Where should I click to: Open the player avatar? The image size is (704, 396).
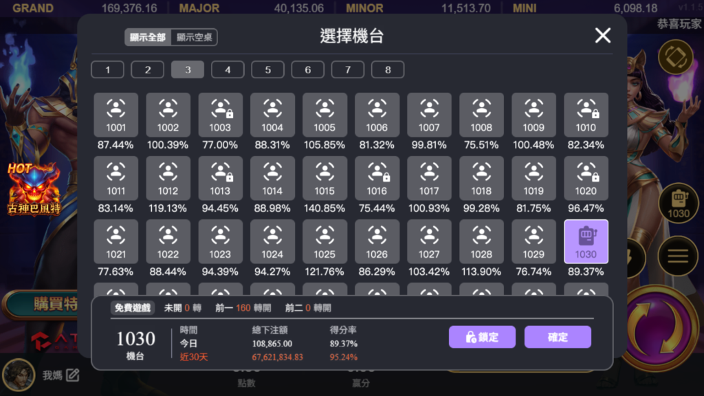19,375
